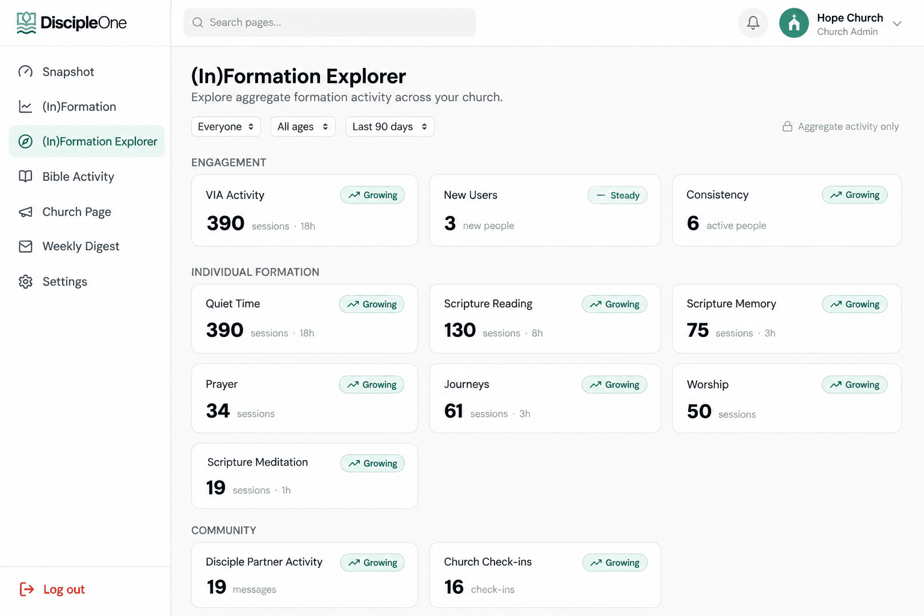Image resolution: width=924 pixels, height=616 pixels.
Task: Click the search magnifier icon
Action: (197, 23)
